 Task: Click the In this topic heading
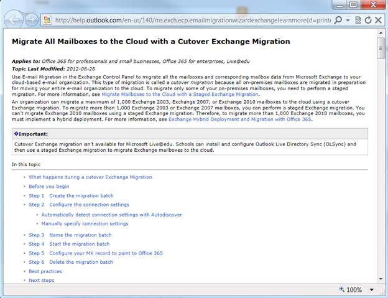pos(26,165)
